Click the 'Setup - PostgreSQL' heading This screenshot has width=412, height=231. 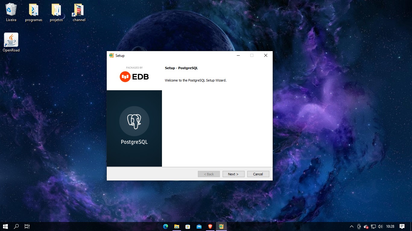click(181, 68)
